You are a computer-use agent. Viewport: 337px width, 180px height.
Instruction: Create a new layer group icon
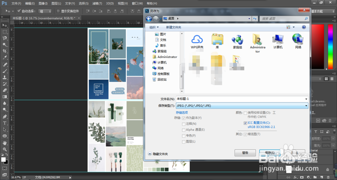(x=315, y=177)
